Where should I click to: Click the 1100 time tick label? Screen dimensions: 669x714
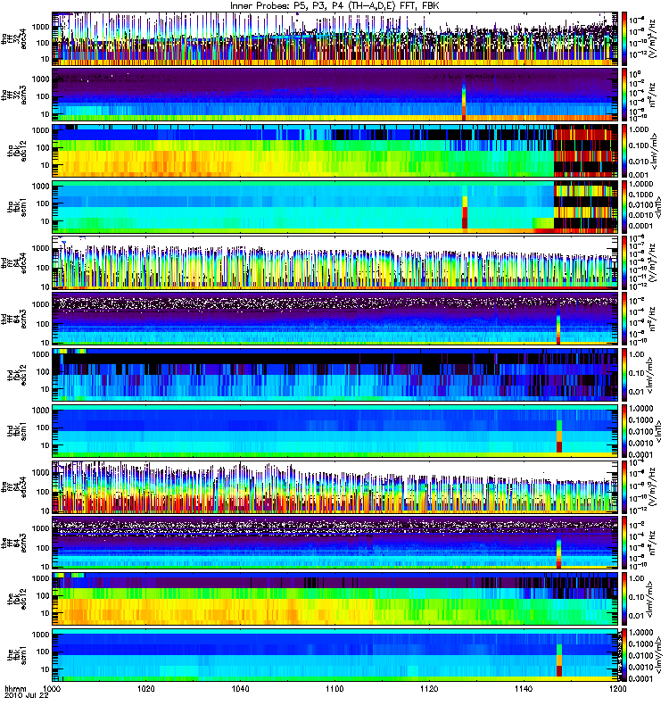[334, 688]
